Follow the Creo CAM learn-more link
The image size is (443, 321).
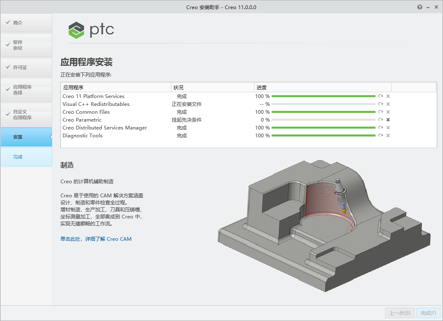pyautogui.click(x=96, y=239)
